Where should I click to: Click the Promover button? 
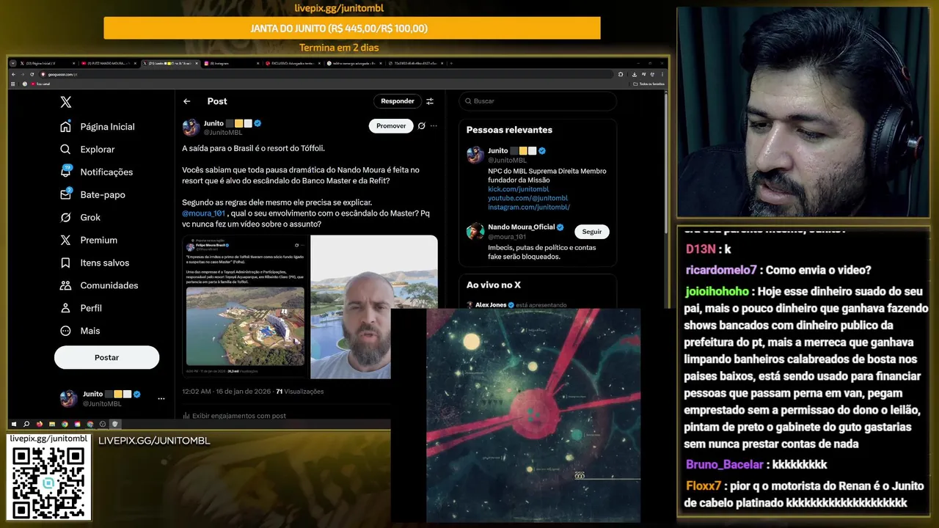click(x=391, y=126)
